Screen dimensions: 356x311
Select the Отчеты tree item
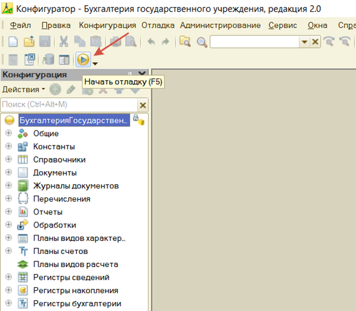(48, 212)
